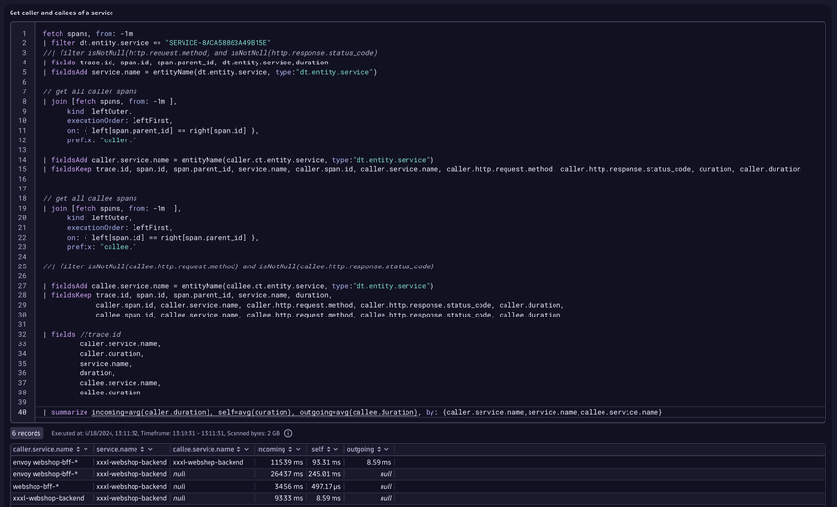Viewport: 837px width, 507px height.
Task: Click the 6 records badge
Action: coord(27,433)
